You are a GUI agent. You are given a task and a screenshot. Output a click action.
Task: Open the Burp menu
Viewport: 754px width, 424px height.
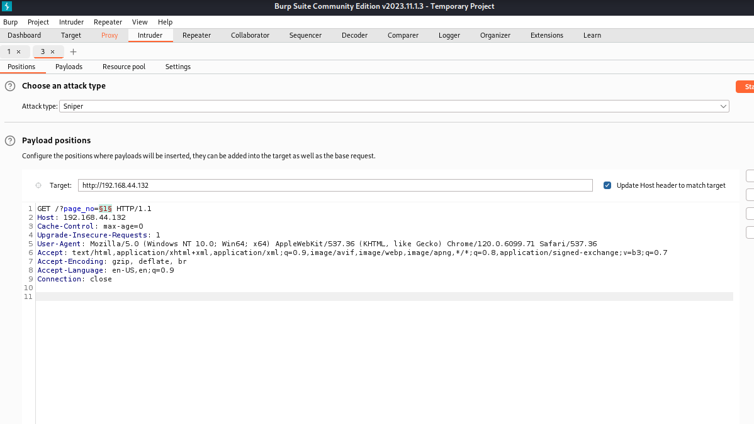pyautogui.click(x=10, y=22)
